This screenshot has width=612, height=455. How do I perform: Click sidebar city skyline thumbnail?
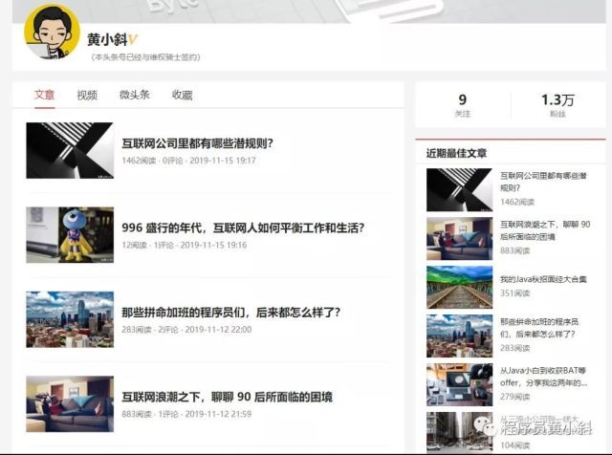[x=459, y=336]
